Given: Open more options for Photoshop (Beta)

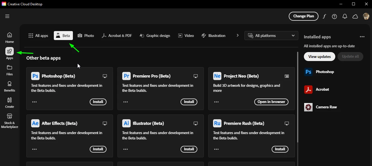Looking at the screenshot, I should [34, 102].
